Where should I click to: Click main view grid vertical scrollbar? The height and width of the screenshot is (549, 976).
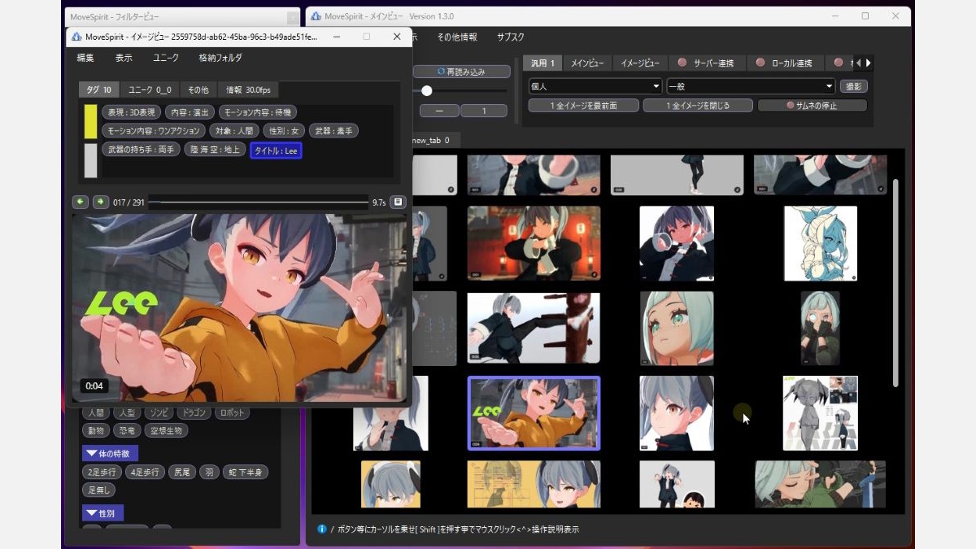coord(896,283)
